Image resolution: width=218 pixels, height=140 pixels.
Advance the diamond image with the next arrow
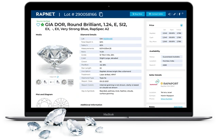pyautogui.click(x=70, y=56)
